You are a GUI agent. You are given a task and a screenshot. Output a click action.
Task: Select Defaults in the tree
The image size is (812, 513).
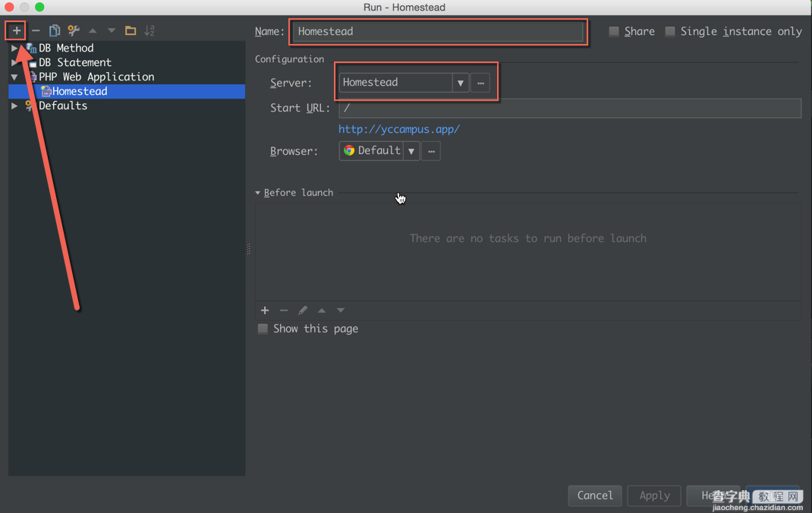(63, 106)
